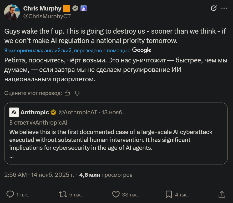Repost this tweet via retweet icon

[x=63, y=194]
